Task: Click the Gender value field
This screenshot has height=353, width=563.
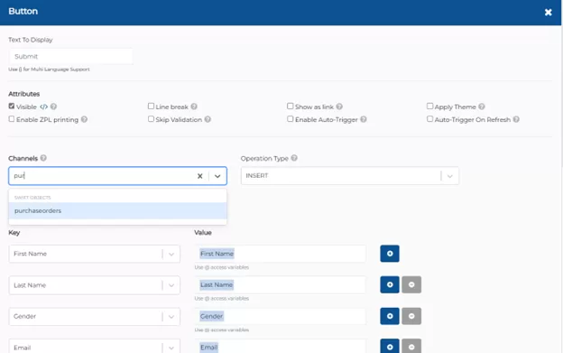Action: tap(280, 316)
